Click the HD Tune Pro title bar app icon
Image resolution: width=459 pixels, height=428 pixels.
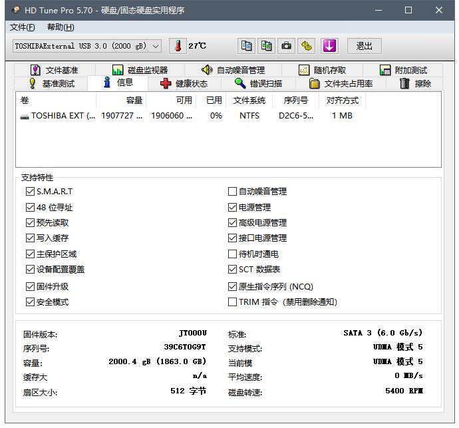[15, 10]
